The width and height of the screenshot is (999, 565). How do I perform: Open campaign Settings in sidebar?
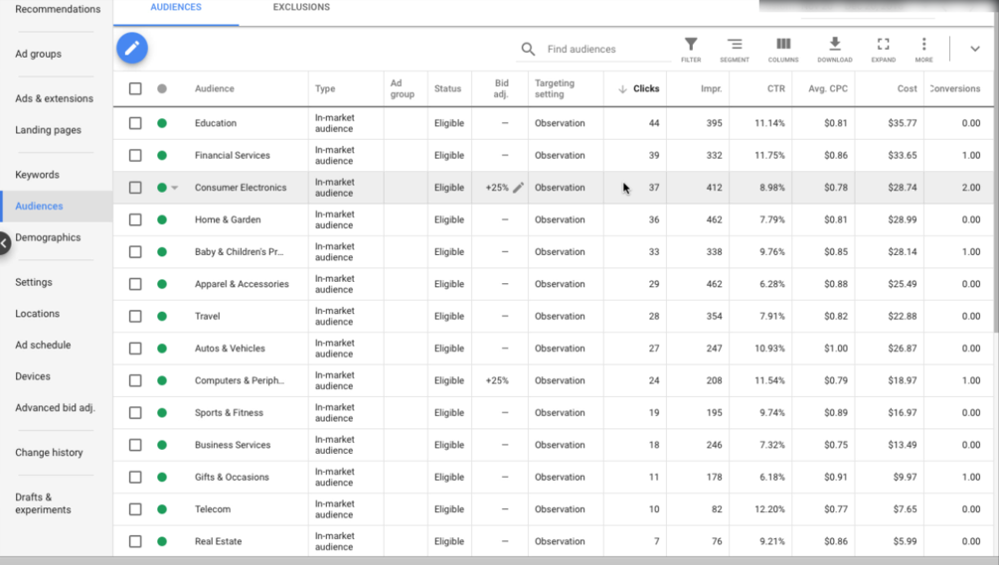[34, 282]
